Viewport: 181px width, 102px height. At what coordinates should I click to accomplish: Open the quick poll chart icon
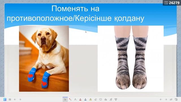click(106, 99)
